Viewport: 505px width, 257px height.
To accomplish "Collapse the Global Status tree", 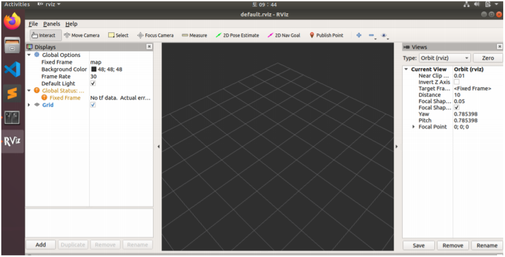I will pyautogui.click(x=29, y=91).
